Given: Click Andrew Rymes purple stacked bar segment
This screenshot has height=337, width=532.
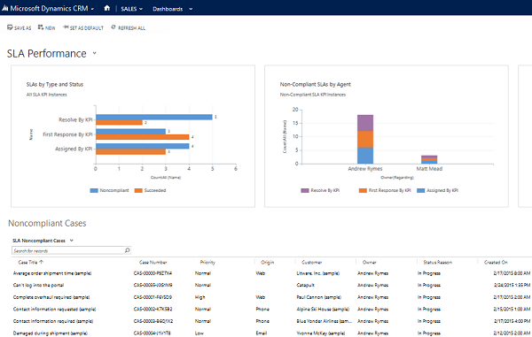Looking at the screenshot, I should (x=365, y=123).
